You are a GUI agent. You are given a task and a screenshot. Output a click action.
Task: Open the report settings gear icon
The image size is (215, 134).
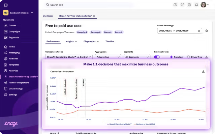tap(207, 31)
